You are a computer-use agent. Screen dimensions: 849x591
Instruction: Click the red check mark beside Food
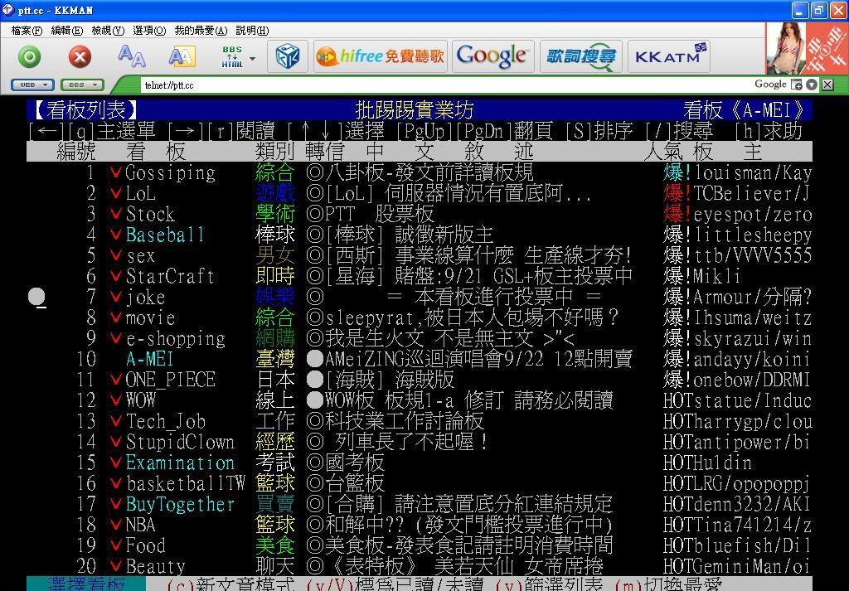115,545
